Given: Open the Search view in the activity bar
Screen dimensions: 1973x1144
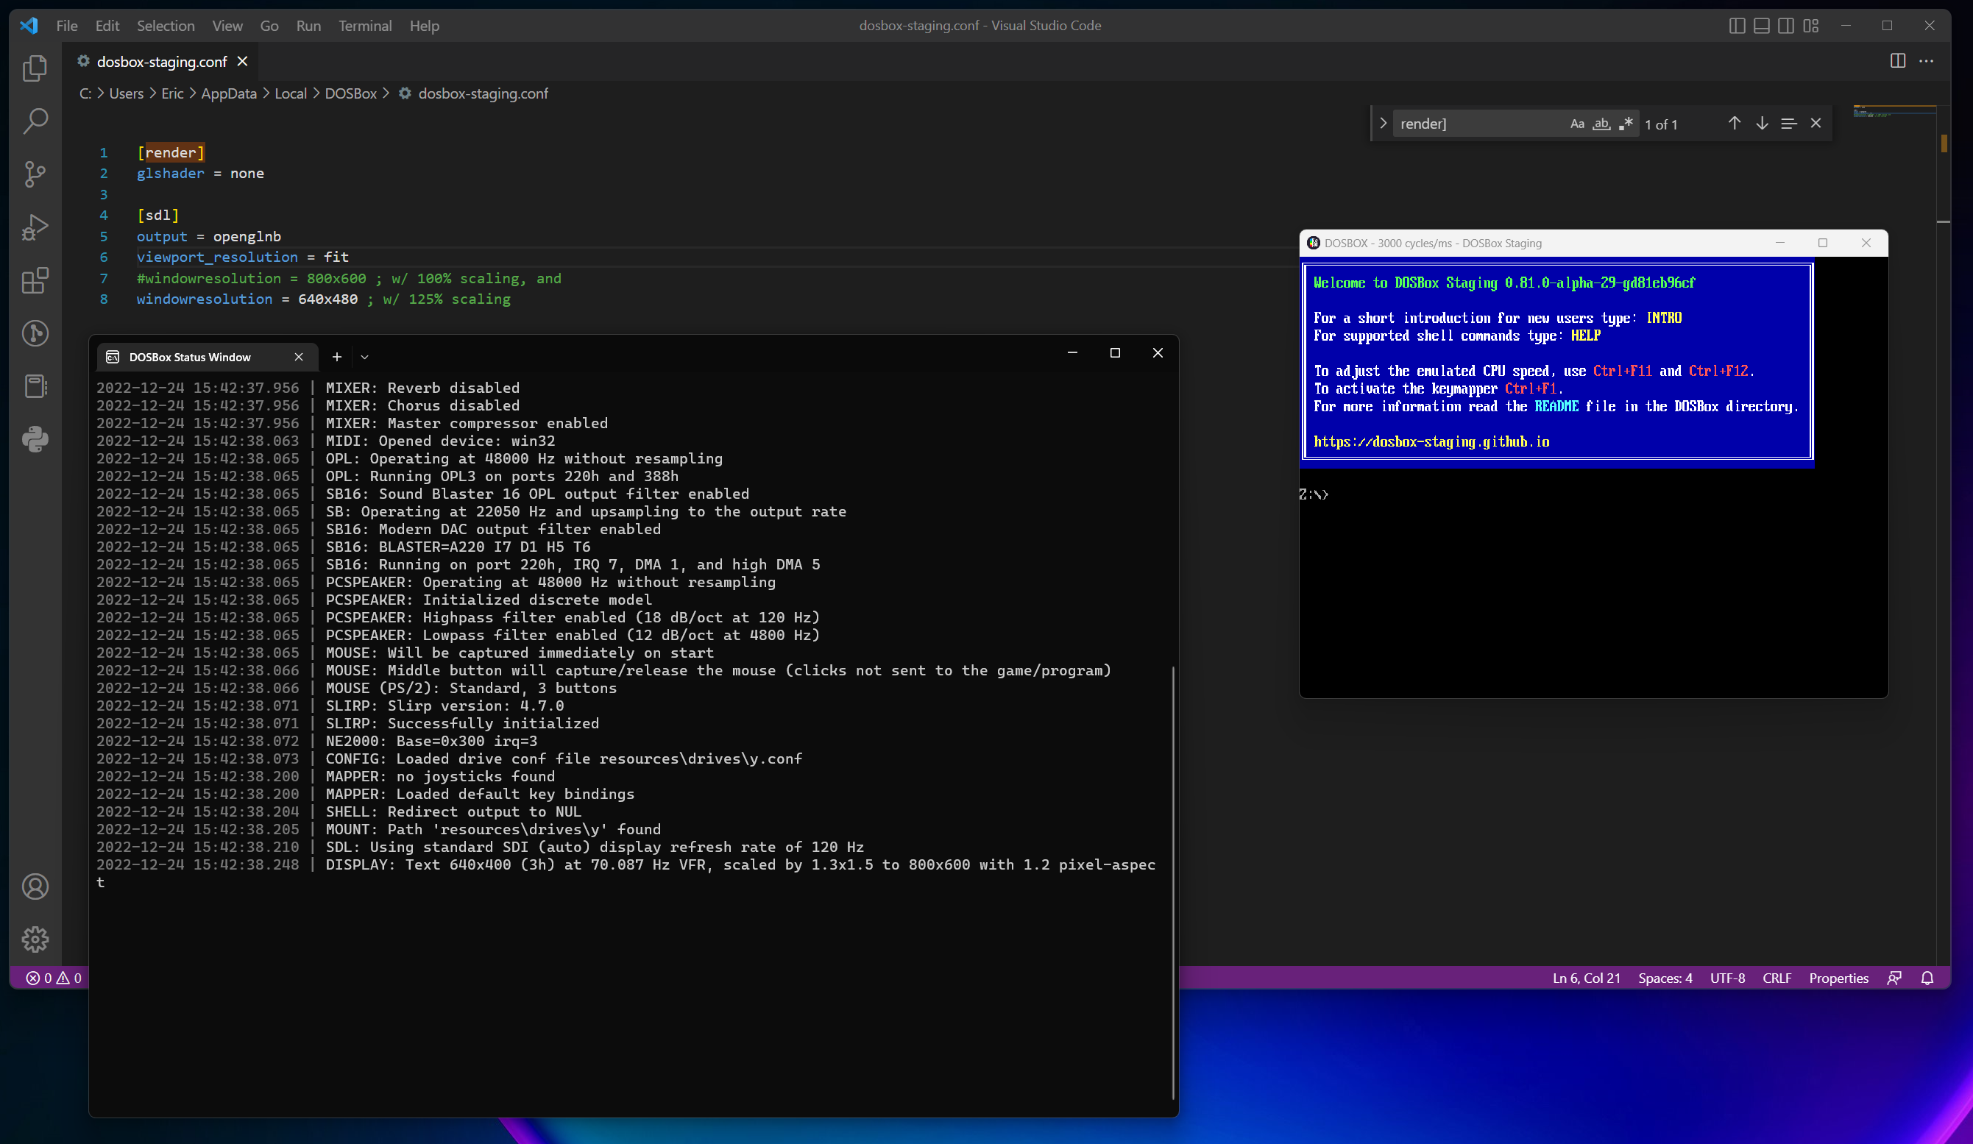Looking at the screenshot, I should tap(35, 121).
